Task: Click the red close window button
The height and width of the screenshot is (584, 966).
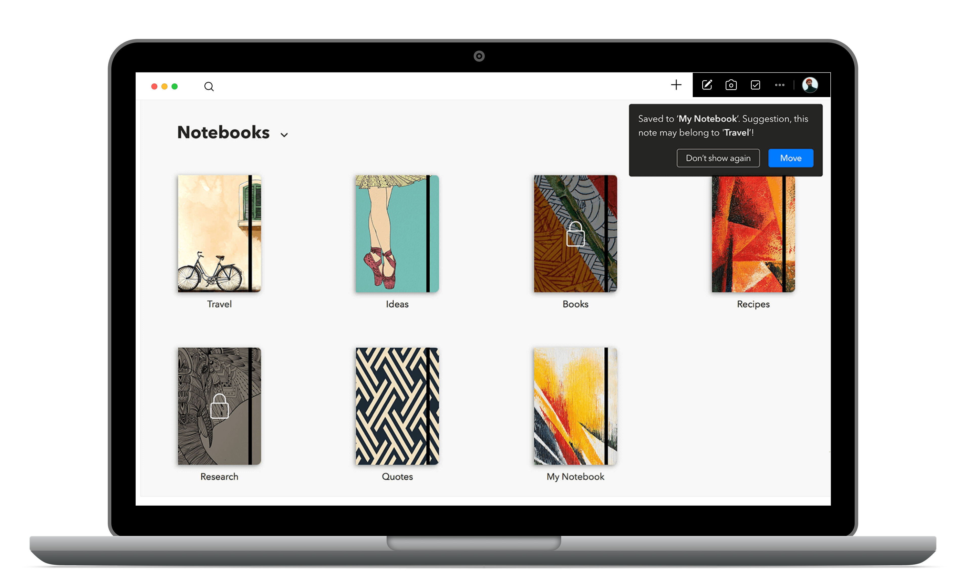Action: [x=155, y=86]
